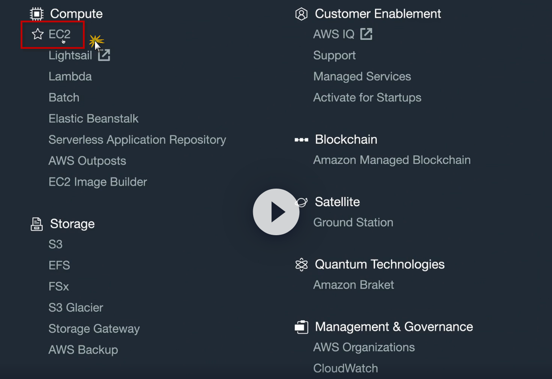Screen dimensions: 552x379
Task: Click the external link icon beside Lightsail
Action: click(x=104, y=56)
